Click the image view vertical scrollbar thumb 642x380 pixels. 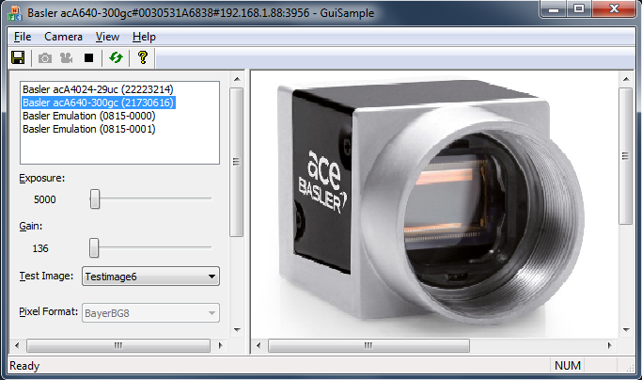[626, 156]
